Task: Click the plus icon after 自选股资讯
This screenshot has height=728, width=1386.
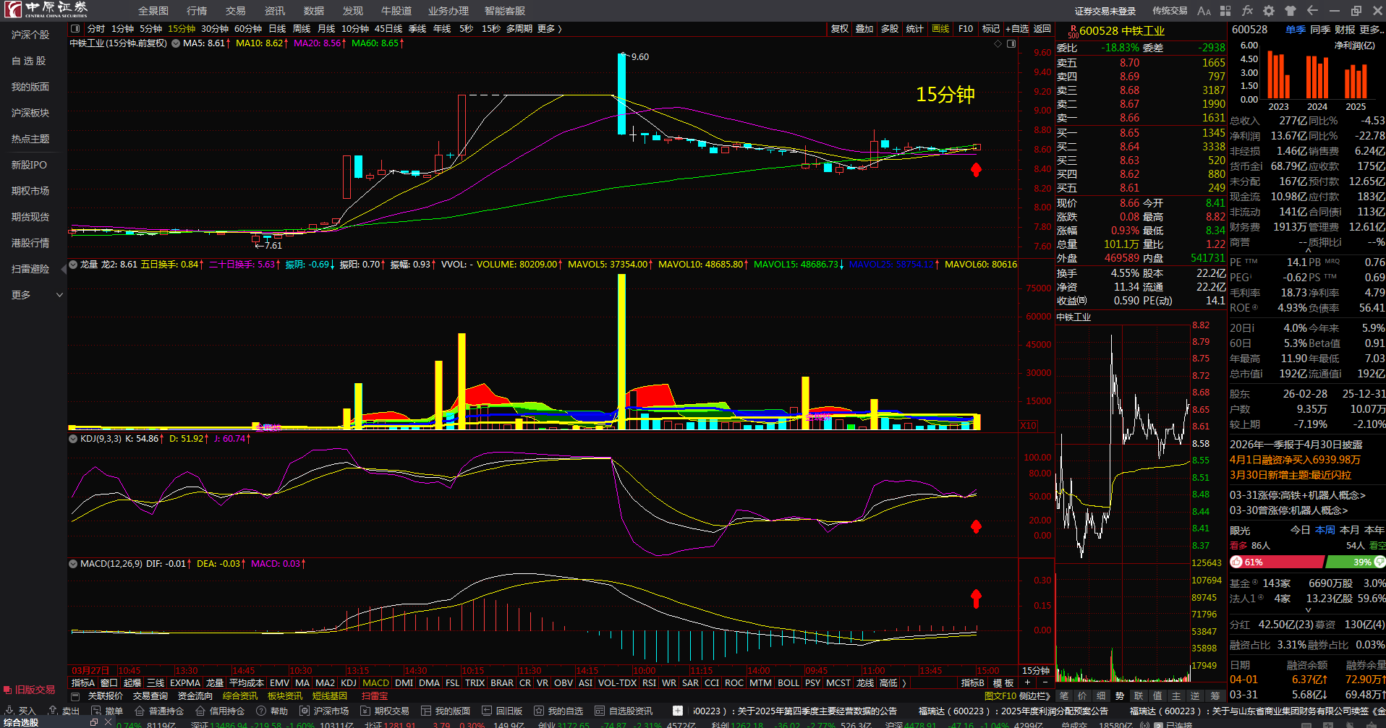Action: (x=678, y=711)
